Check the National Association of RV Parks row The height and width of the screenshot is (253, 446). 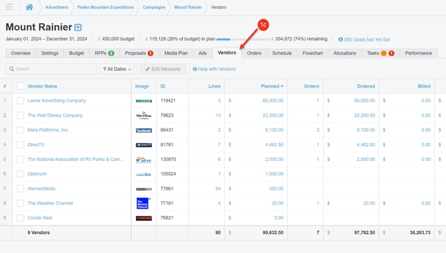tap(21, 159)
